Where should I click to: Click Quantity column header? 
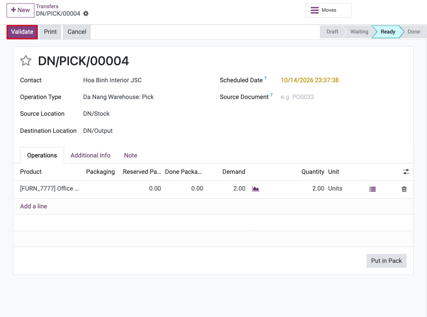[x=313, y=172]
